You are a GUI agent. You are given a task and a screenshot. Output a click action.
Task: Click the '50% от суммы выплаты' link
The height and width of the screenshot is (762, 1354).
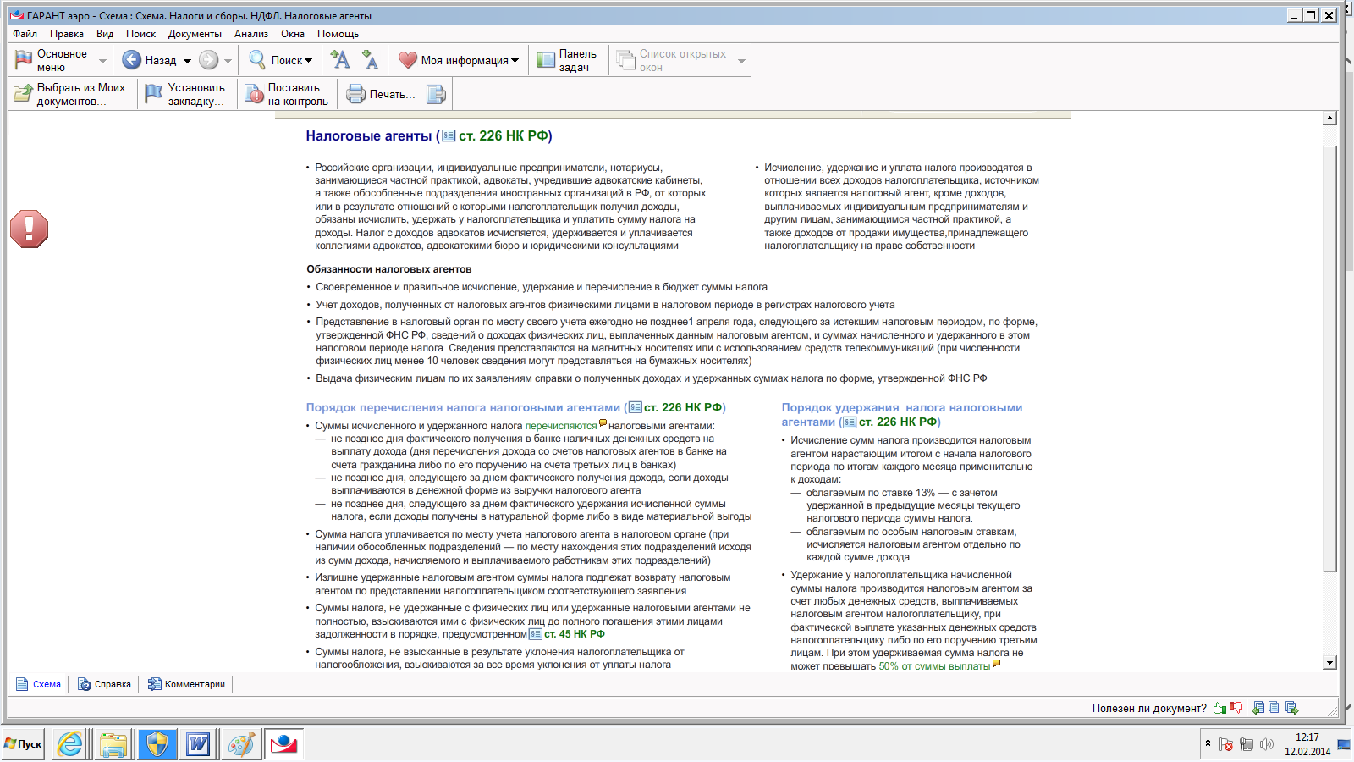pyautogui.click(x=934, y=666)
